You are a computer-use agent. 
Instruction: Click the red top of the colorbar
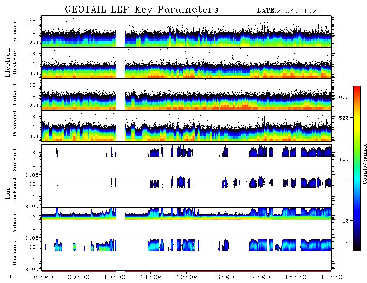357,89
